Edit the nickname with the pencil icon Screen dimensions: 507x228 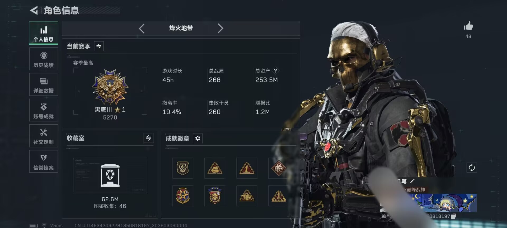coord(412,181)
